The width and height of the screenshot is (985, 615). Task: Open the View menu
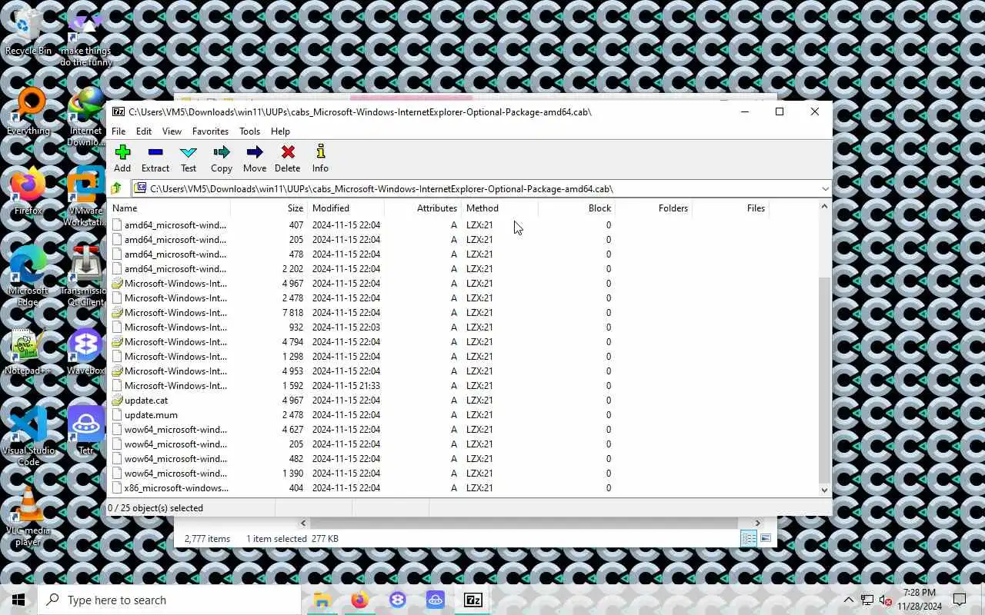[x=172, y=131]
